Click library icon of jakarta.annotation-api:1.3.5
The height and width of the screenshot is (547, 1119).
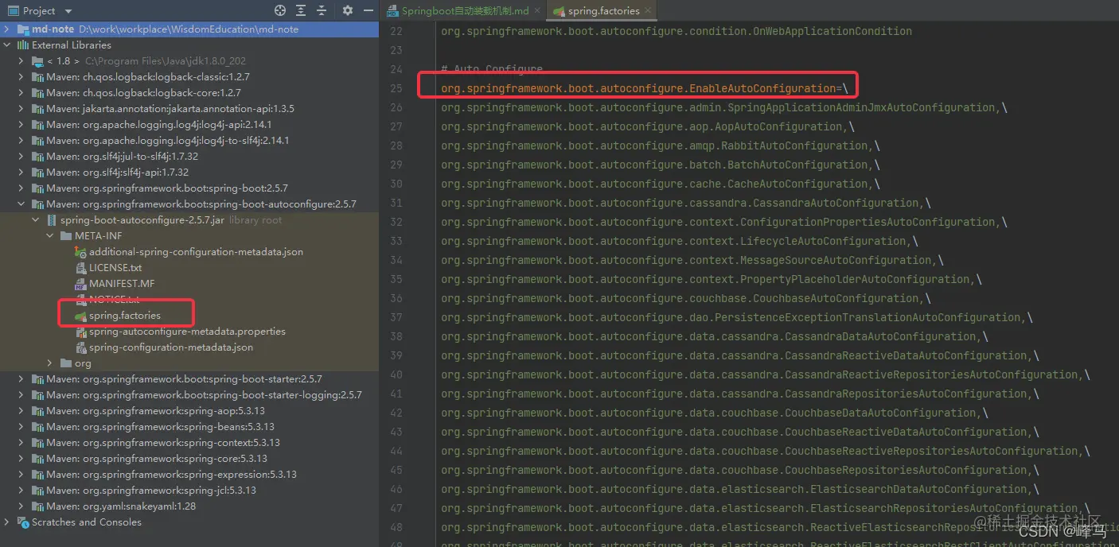tap(37, 109)
